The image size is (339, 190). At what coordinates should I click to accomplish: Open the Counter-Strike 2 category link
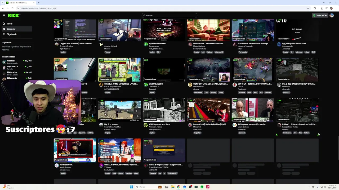coord(111,46)
